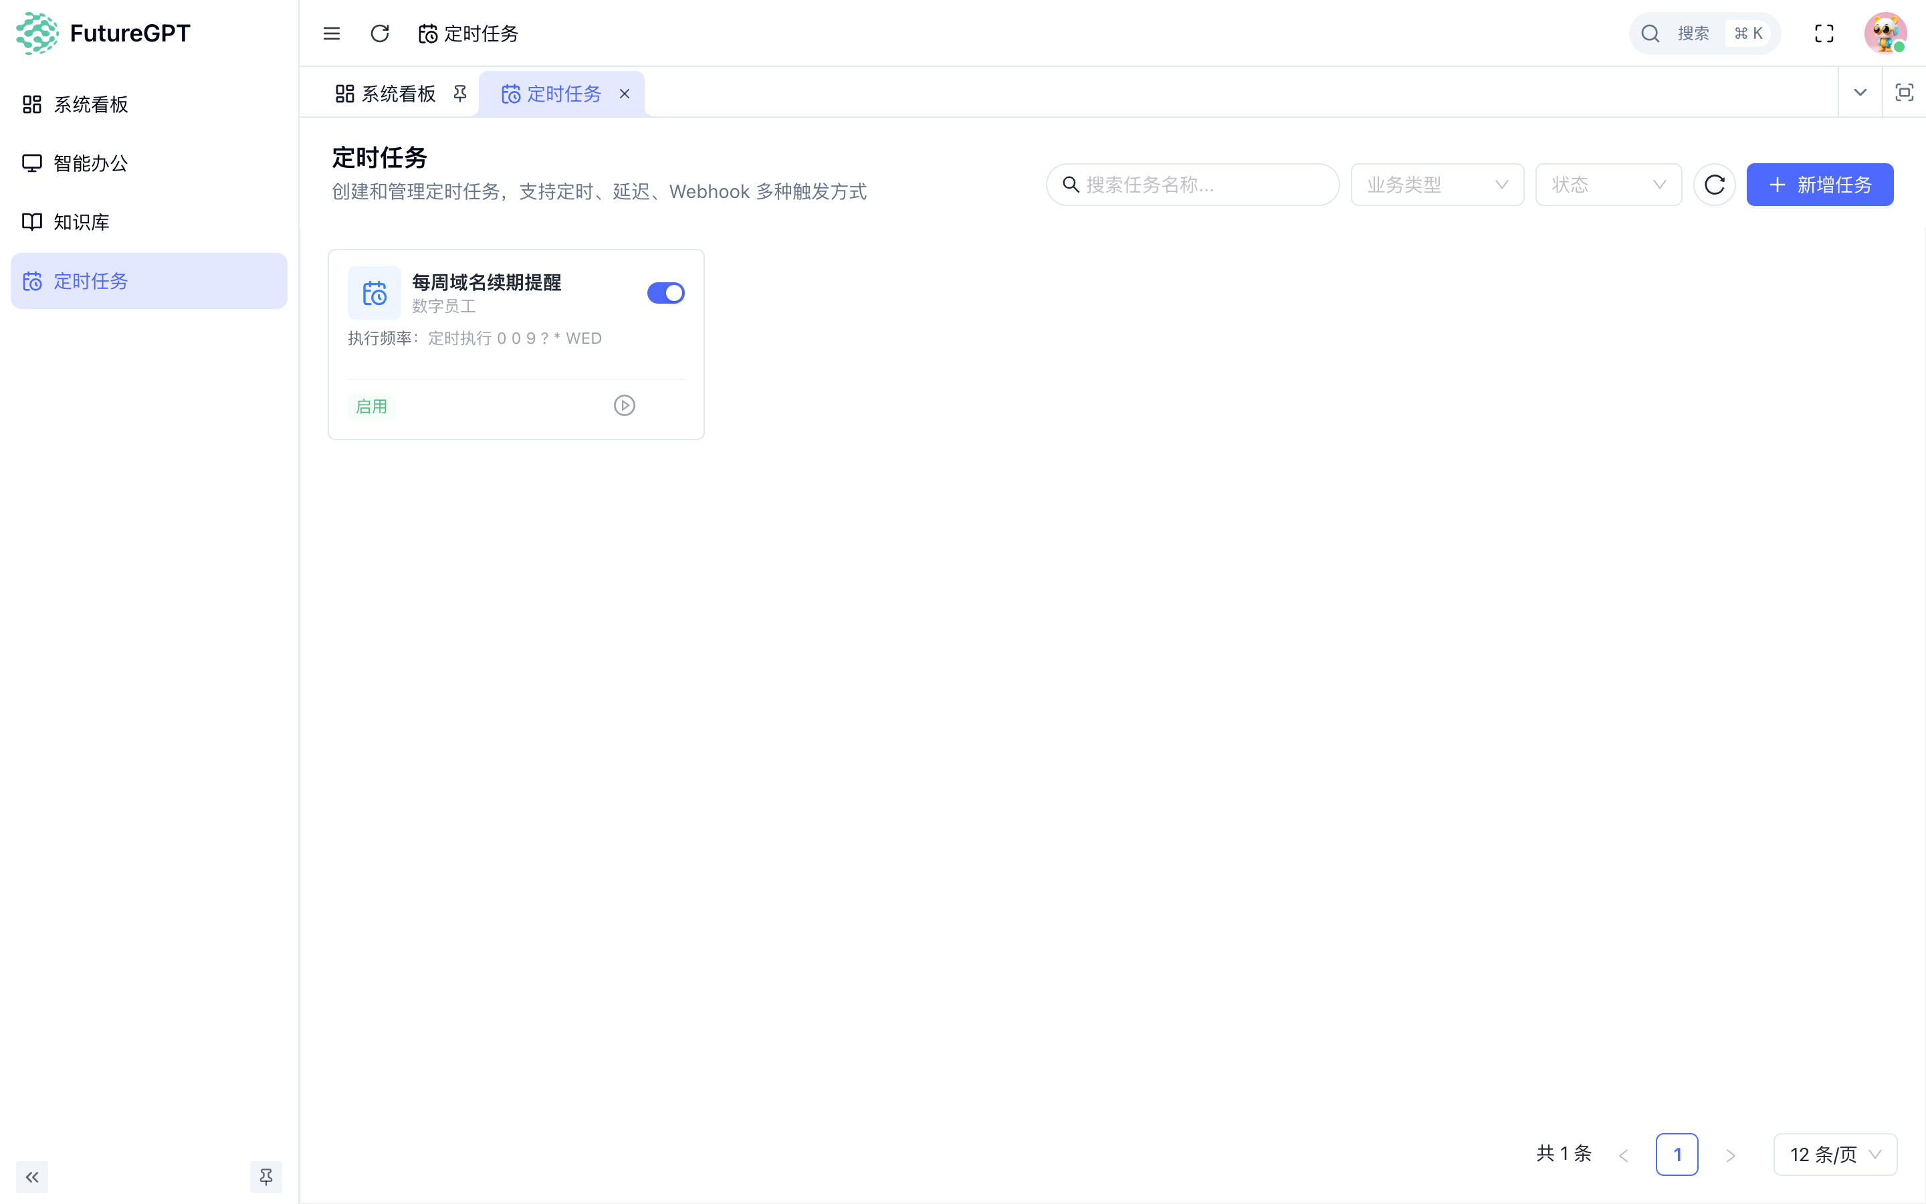The height and width of the screenshot is (1204, 1926).
Task: Click the cron text 0 0 9 ? * WED
Action: 549,338
